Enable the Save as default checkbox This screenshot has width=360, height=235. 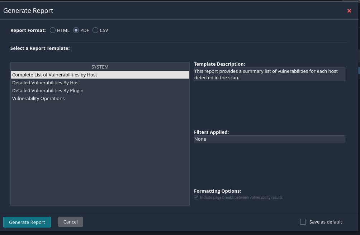[303, 222]
